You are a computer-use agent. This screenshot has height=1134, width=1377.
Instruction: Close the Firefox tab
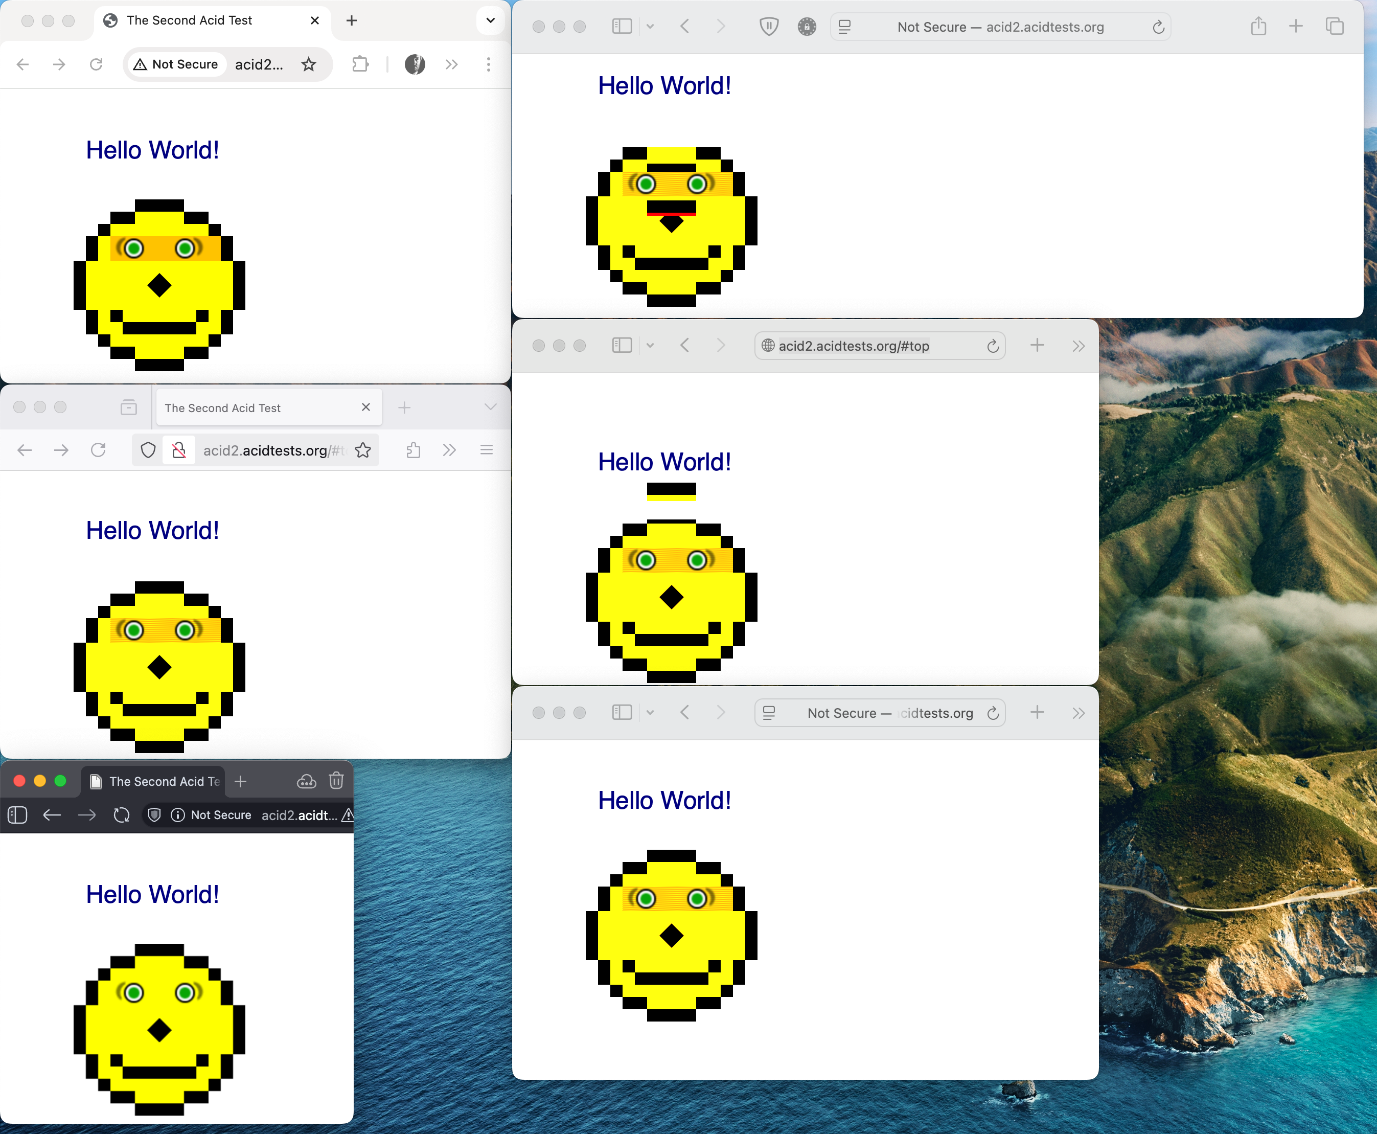365,407
